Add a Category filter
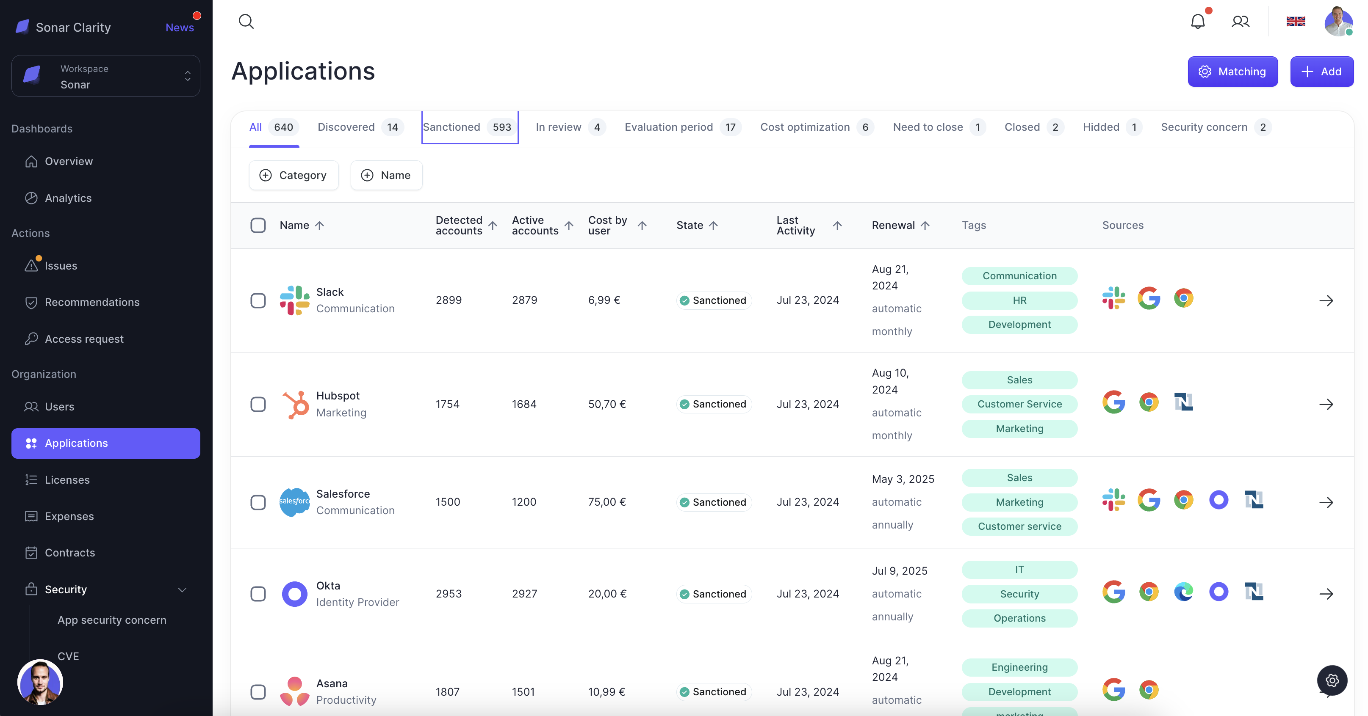1368x716 pixels. (x=294, y=175)
